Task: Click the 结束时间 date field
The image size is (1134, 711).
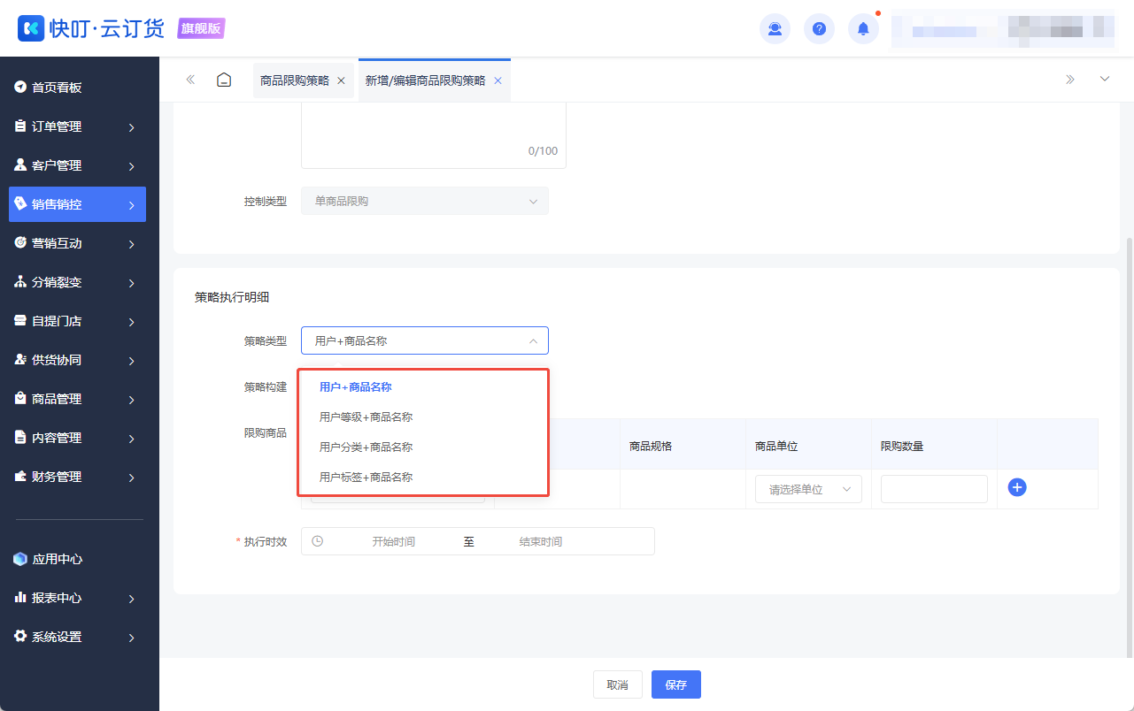Action: [541, 541]
